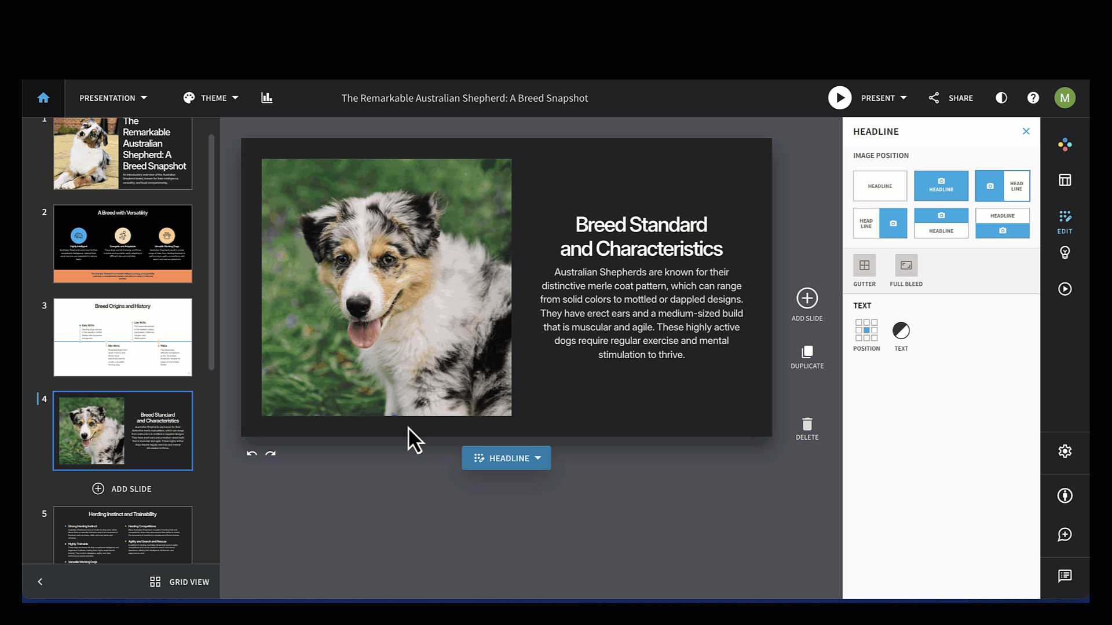Select slide 2 A Breed with Versatility
The image size is (1112, 625).
pyautogui.click(x=123, y=244)
